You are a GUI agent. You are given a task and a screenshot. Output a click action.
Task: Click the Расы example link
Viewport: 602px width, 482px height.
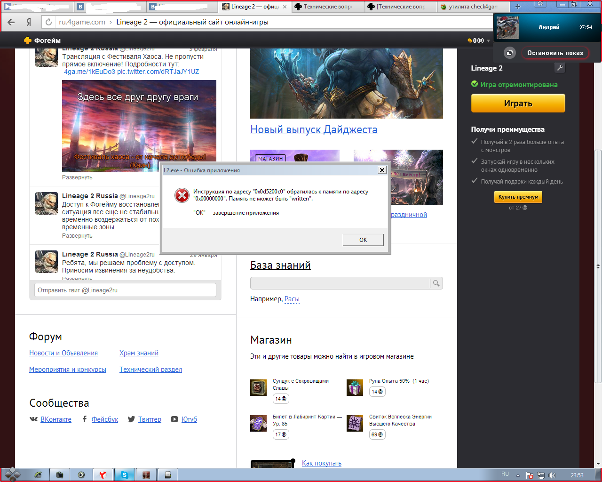click(x=292, y=299)
